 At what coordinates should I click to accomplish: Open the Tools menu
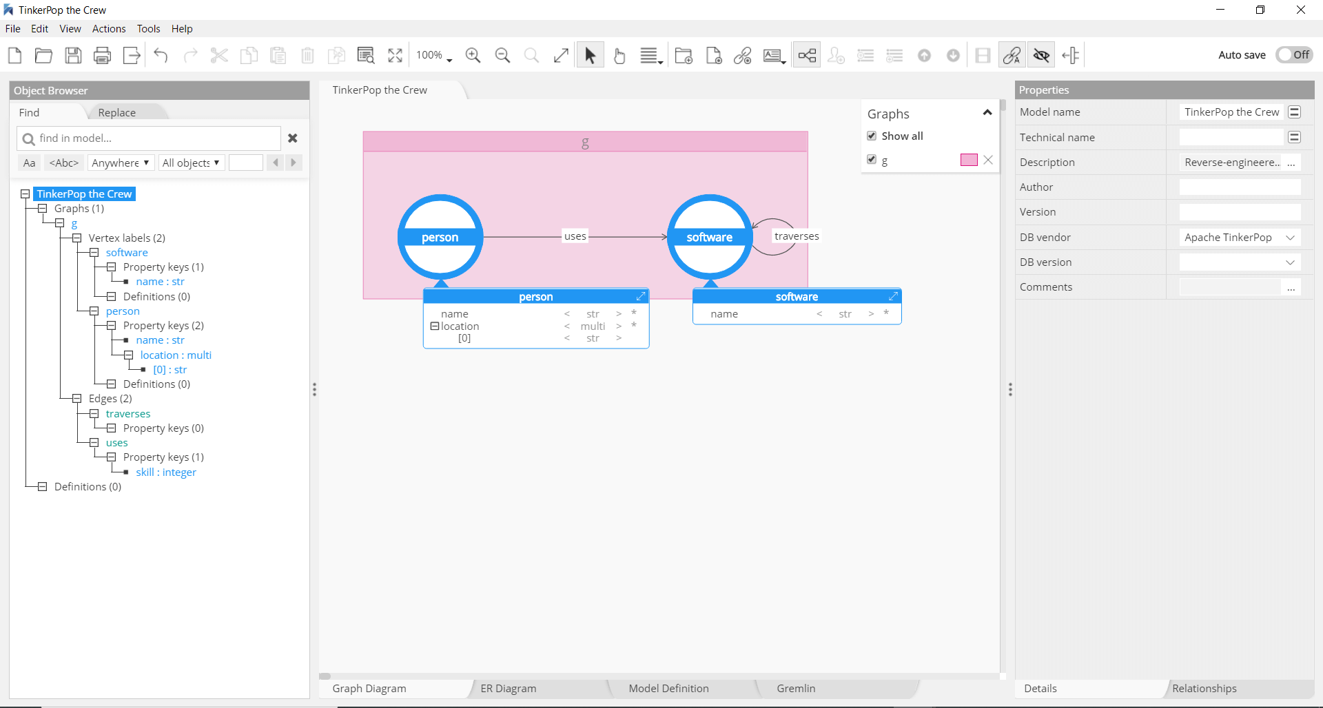click(x=148, y=29)
